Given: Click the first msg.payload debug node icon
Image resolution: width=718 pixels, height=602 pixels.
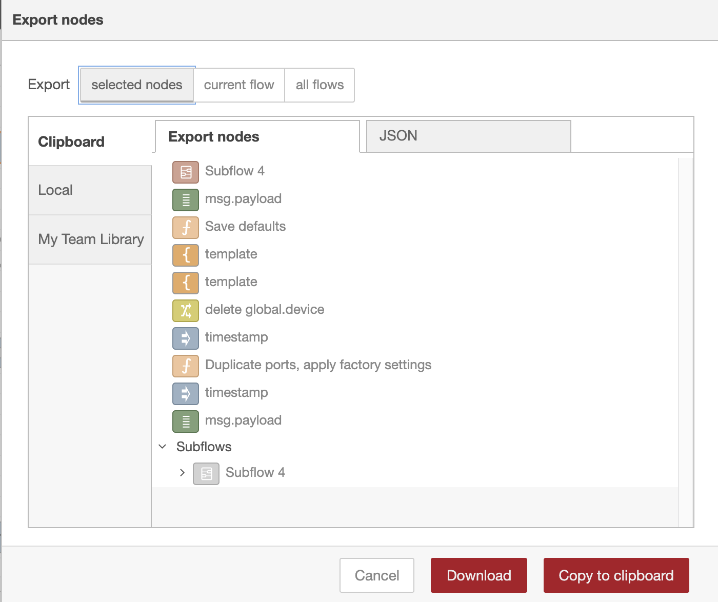Looking at the screenshot, I should (186, 200).
